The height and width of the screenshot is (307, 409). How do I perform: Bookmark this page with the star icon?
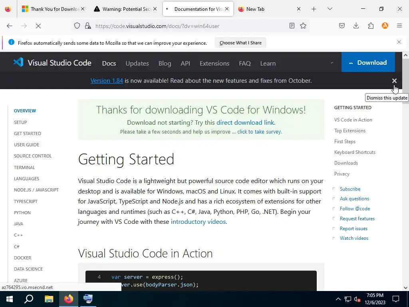point(303,26)
